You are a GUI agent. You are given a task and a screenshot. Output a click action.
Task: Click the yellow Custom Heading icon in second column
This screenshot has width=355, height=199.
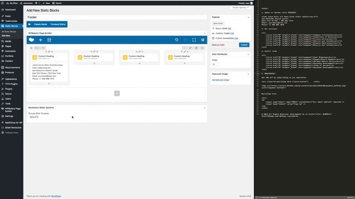[x=80, y=57]
